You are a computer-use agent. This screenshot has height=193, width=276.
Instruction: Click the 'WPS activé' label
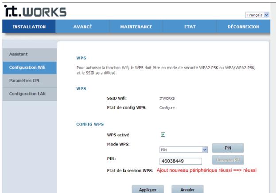click(118, 135)
